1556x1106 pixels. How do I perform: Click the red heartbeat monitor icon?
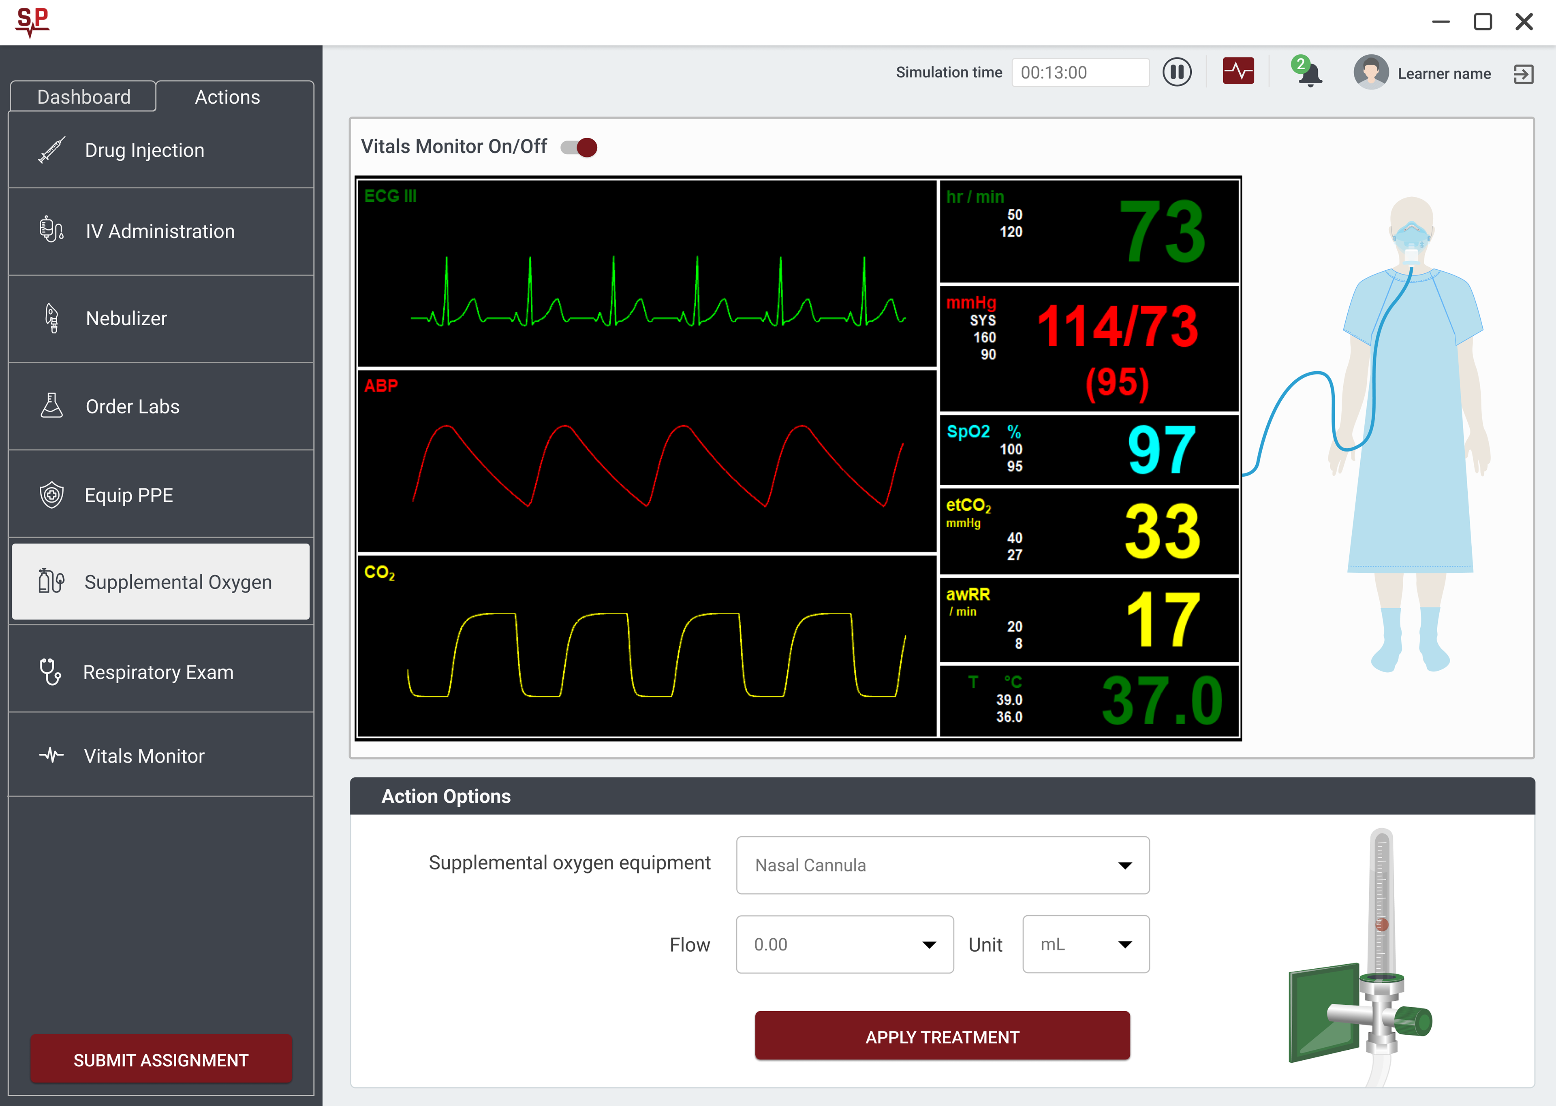(1239, 71)
